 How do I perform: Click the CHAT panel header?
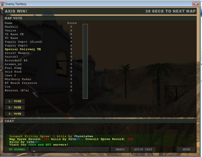[100, 121]
